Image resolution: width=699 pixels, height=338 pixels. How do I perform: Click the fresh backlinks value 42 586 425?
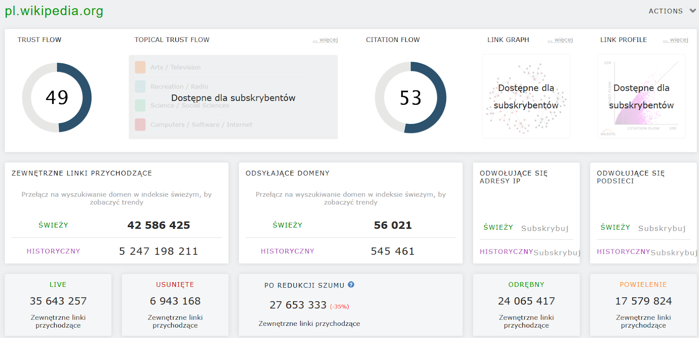[x=159, y=225]
